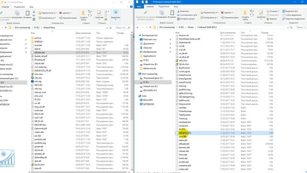This screenshot has width=307, height=173.
Task: Select NOTEBOOK under Сеть in right pane
Action: [148, 104]
